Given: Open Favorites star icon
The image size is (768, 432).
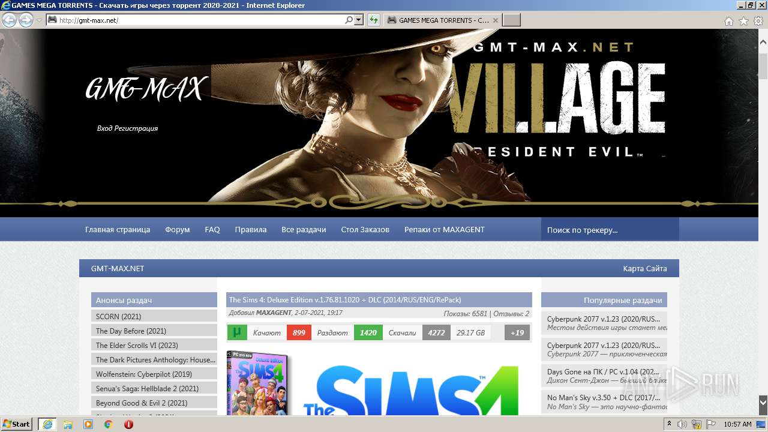Looking at the screenshot, I should [743, 21].
